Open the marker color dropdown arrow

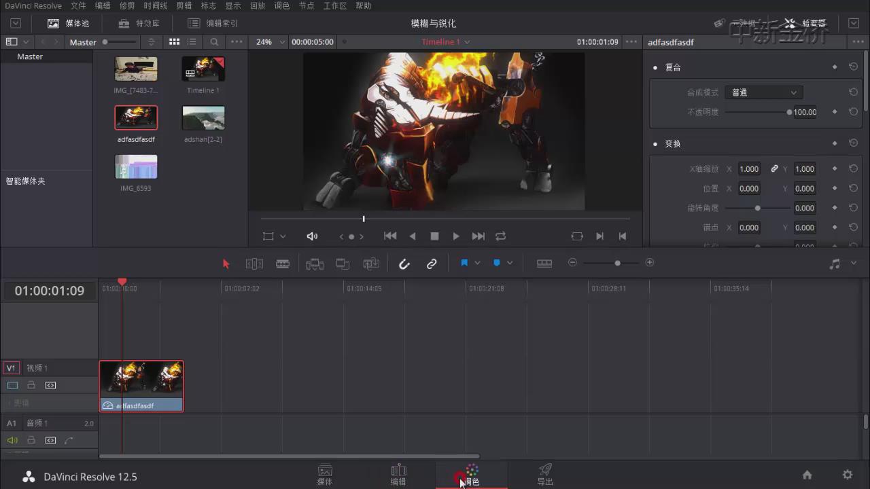[x=510, y=263]
